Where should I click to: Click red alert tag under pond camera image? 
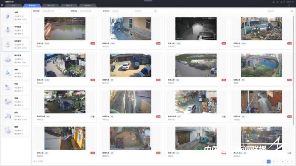92,43
